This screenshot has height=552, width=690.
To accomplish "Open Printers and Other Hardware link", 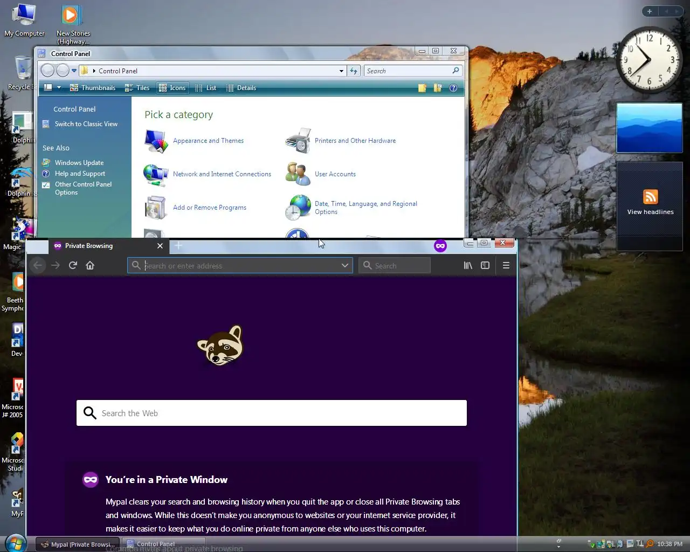I will (355, 141).
